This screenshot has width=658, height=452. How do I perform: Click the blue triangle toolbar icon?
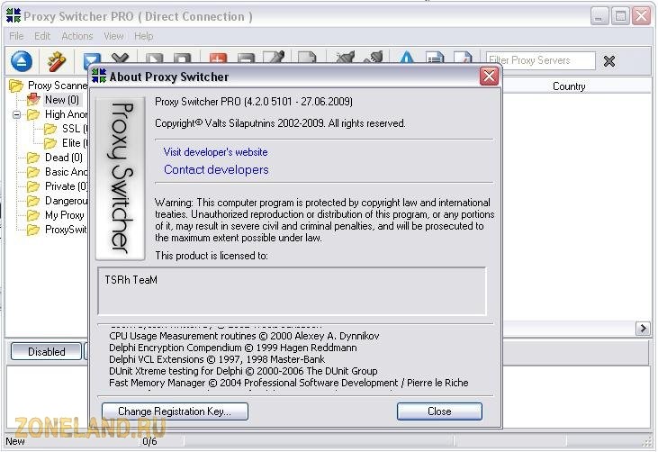click(x=407, y=59)
